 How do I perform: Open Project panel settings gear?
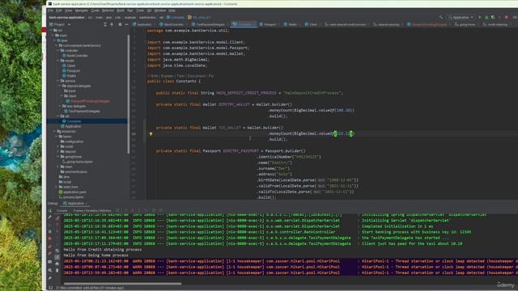coord(120,24)
